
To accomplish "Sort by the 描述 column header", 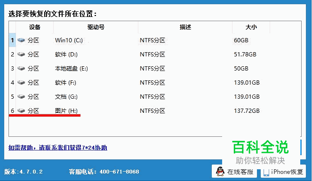I will point(185,27).
